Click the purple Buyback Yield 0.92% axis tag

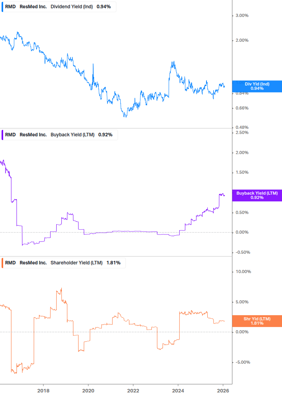click(x=257, y=195)
